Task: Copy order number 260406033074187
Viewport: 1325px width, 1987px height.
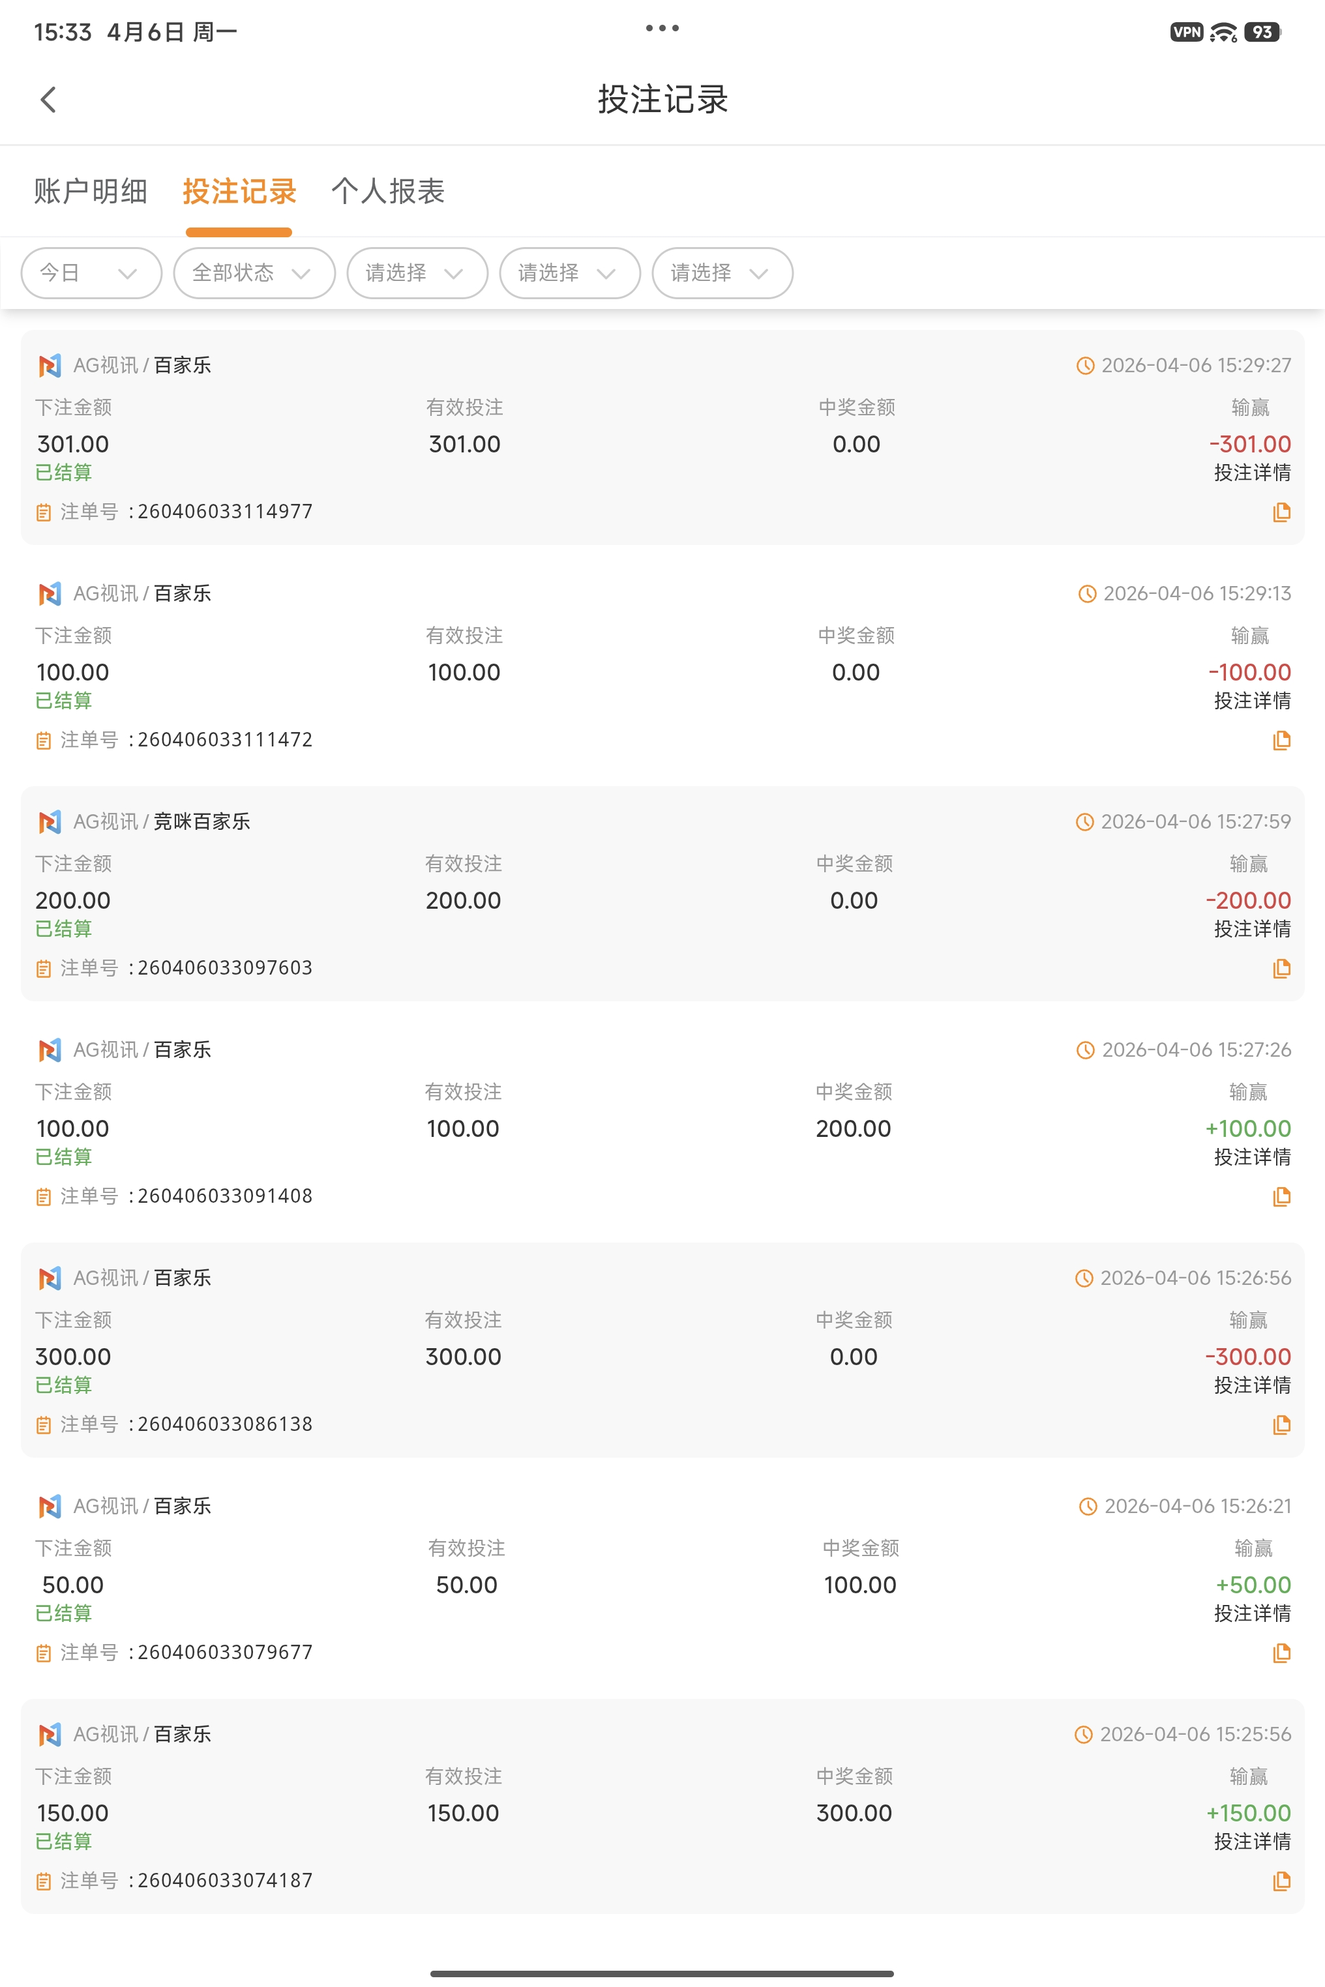Action: (1281, 1881)
